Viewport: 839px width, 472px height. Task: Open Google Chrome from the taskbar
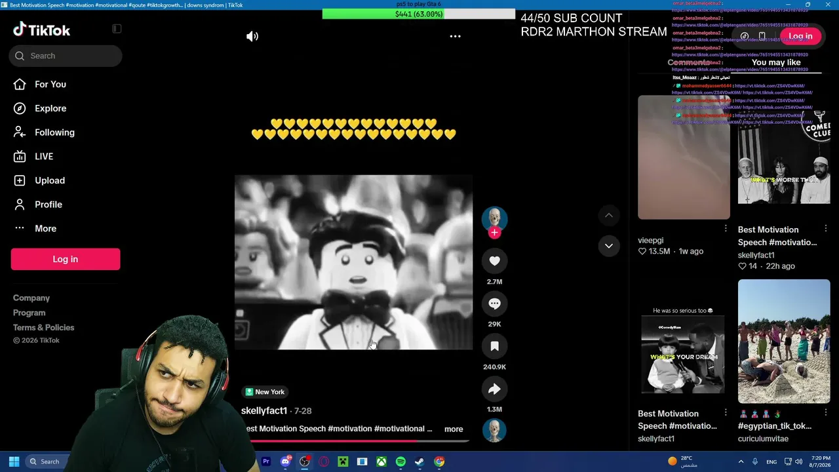pyautogui.click(x=439, y=462)
